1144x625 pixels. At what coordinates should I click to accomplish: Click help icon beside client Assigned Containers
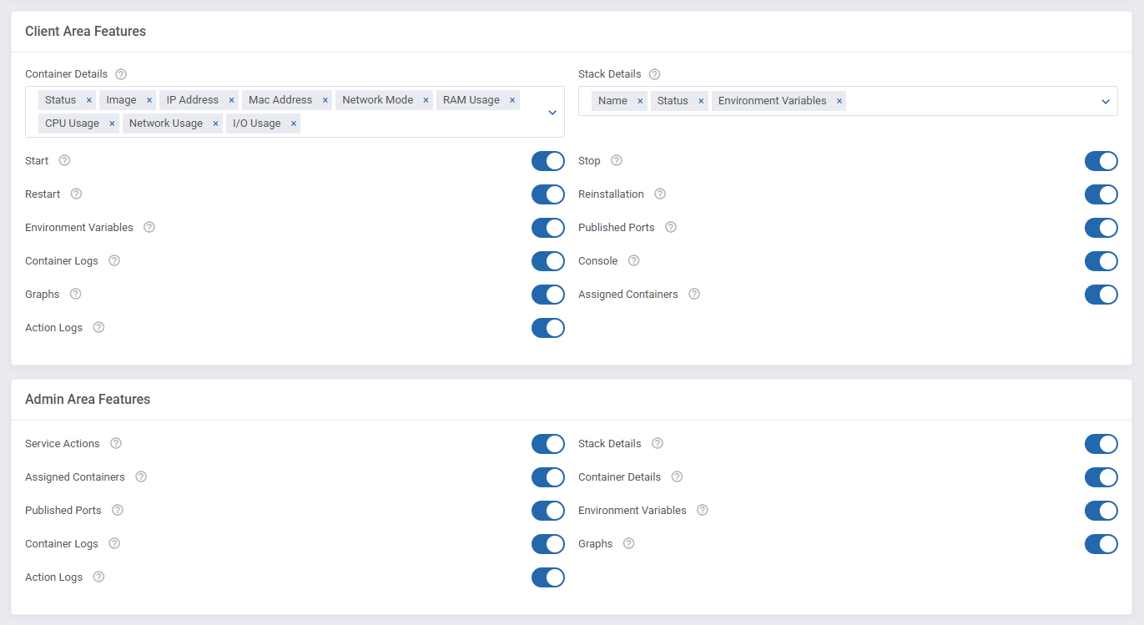click(694, 294)
